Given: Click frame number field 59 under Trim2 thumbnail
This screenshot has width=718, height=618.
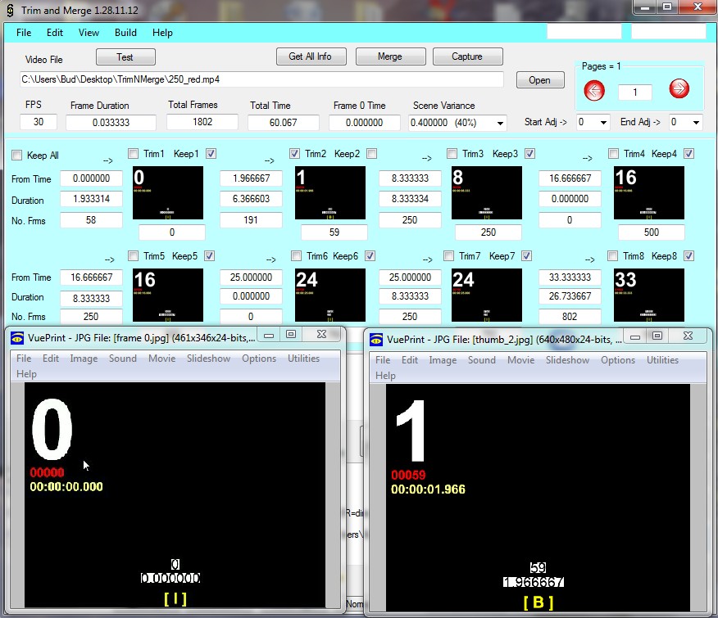Looking at the screenshot, I should coord(334,232).
